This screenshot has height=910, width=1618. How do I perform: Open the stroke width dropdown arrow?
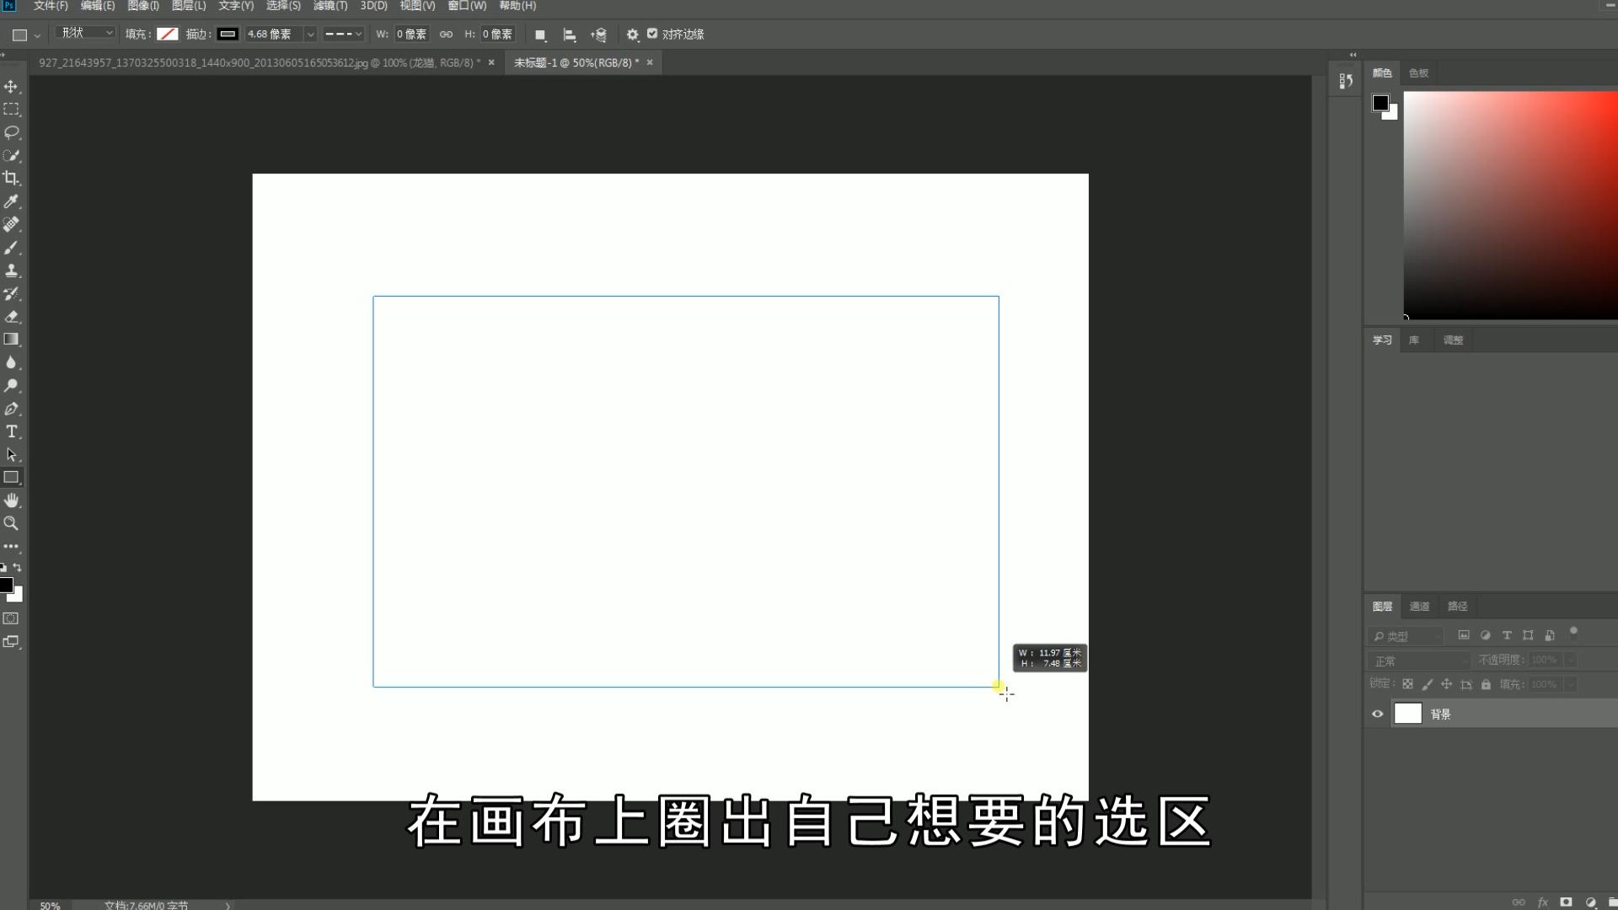click(x=310, y=35)
